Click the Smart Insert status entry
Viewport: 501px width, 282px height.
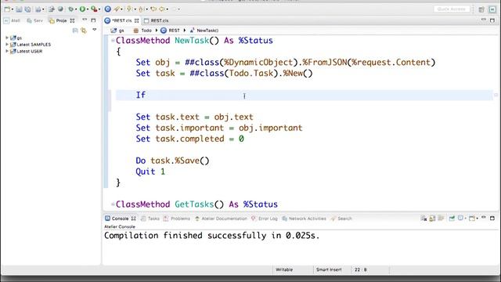coord(329,269)
